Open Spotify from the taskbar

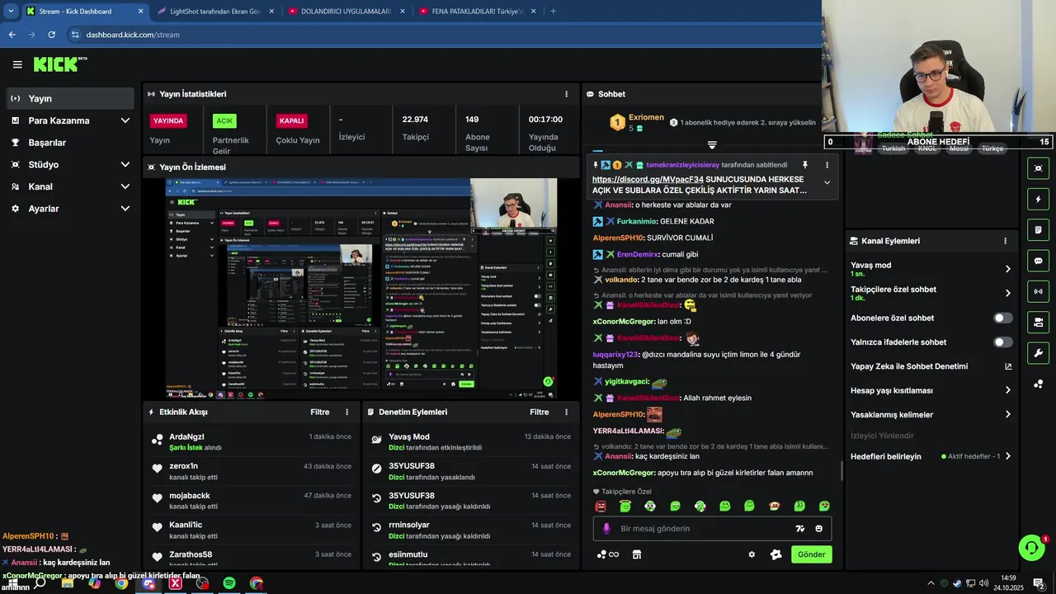229,583
